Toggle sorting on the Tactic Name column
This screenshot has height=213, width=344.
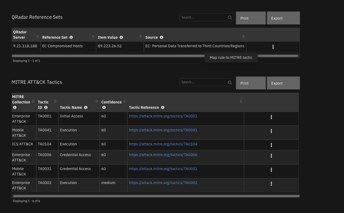(97, 101)
